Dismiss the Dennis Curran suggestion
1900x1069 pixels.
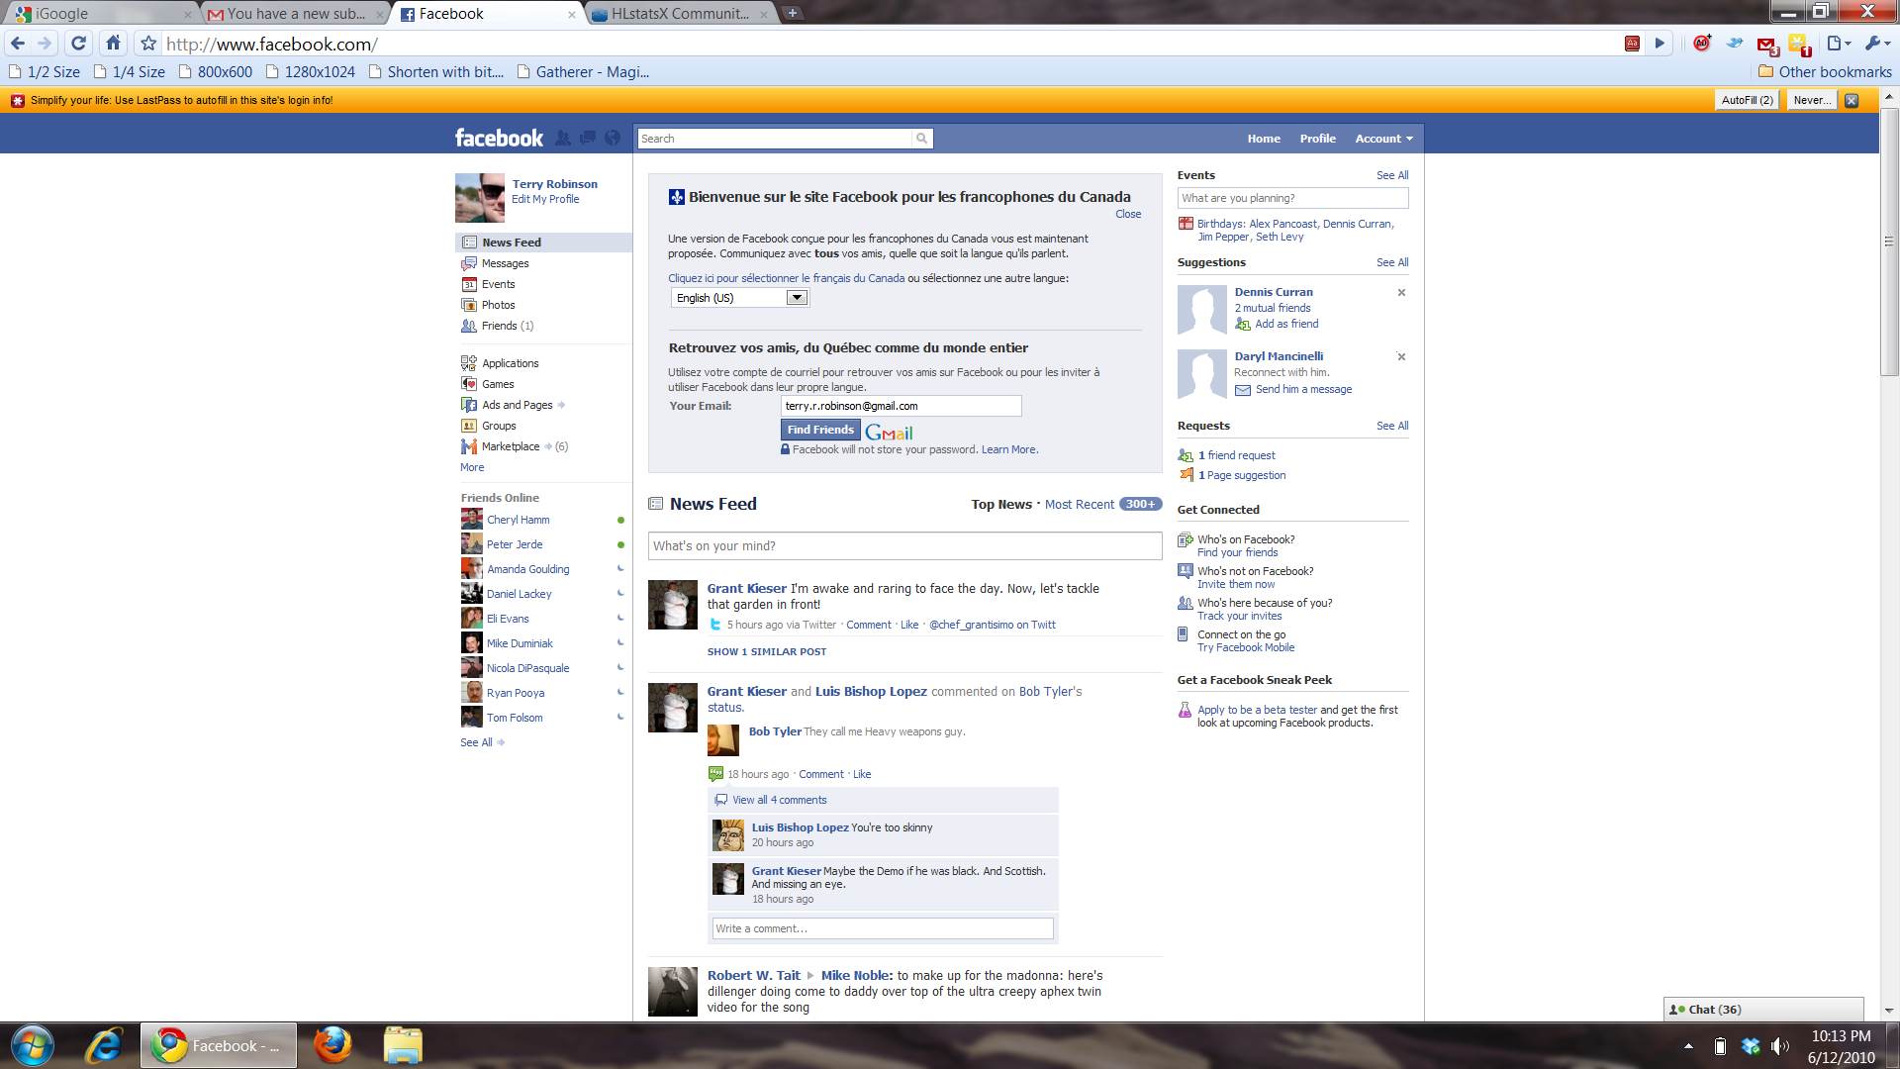pos(1401,293)
